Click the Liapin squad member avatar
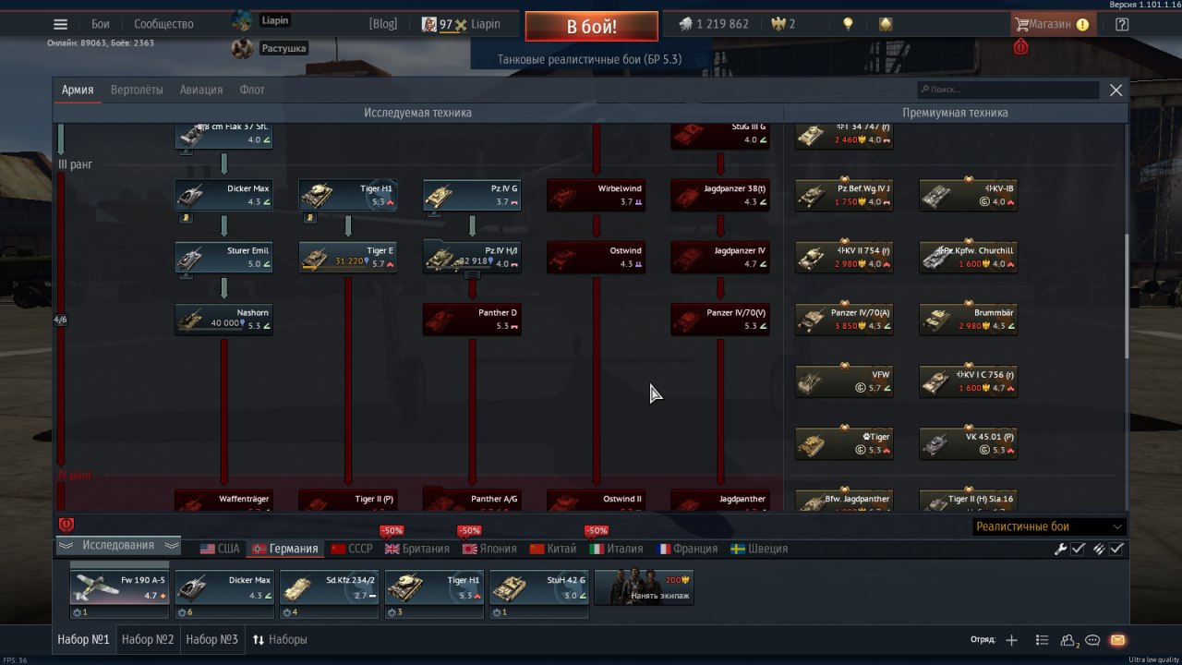The height and width of the screenshot is (665, 1182). click(x=242, y=20)
